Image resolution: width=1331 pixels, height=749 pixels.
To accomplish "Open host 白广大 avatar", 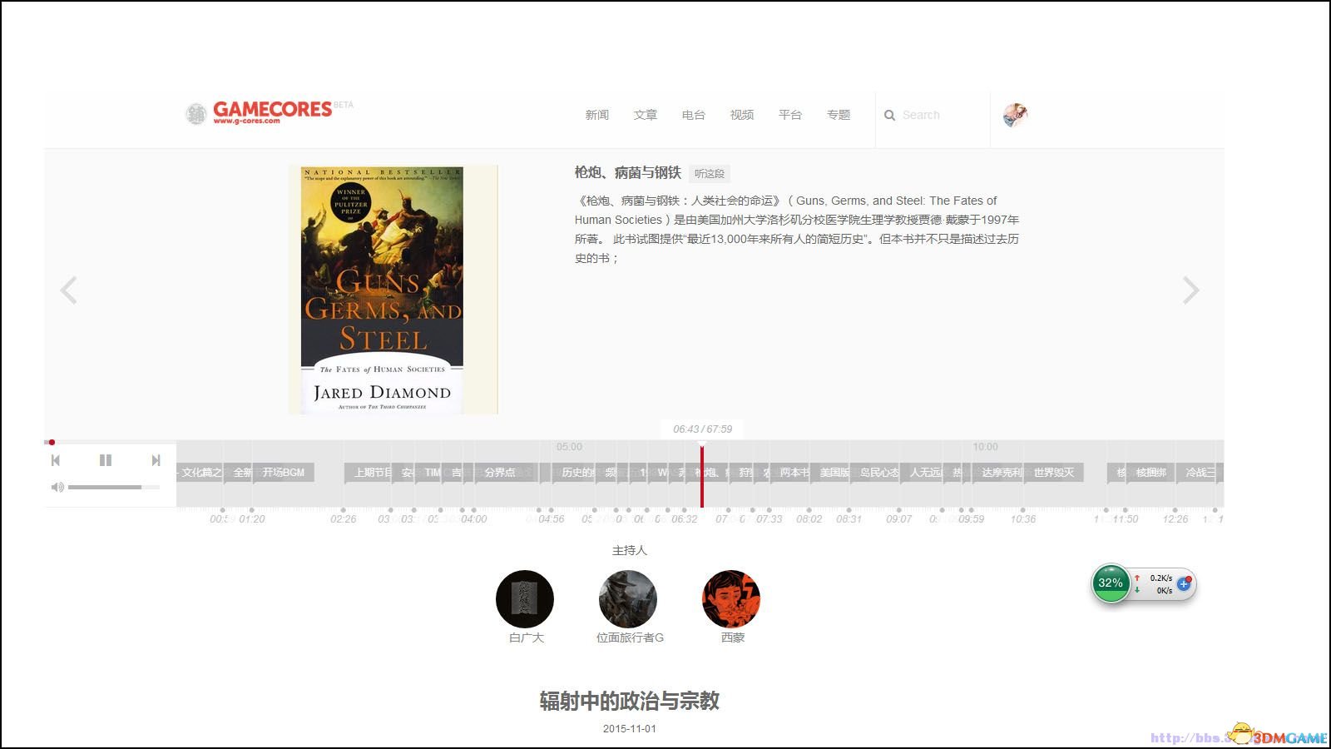I will 525,599.
